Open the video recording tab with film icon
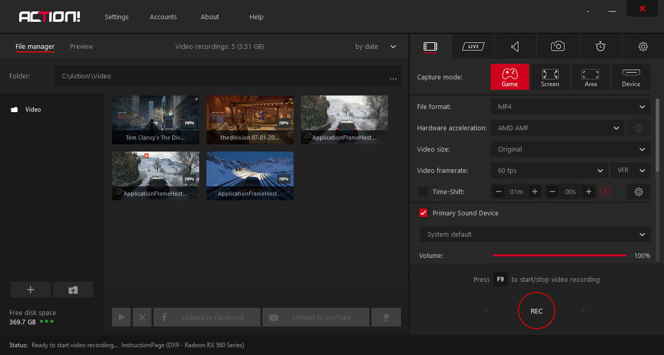Screen dimensions: 664x355 tap(431, 47)
